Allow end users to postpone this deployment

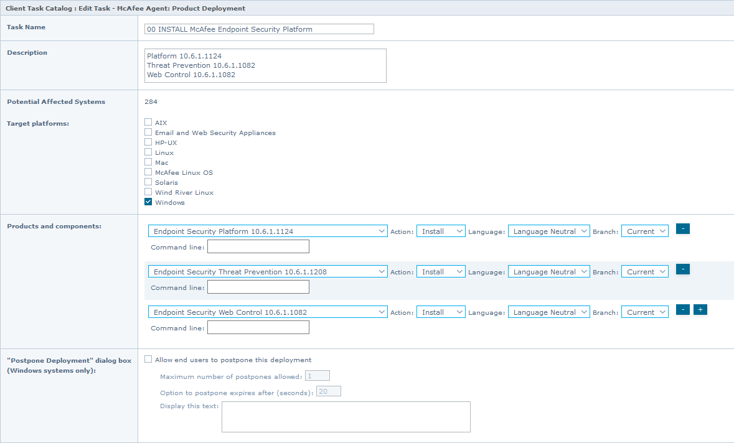148,359
